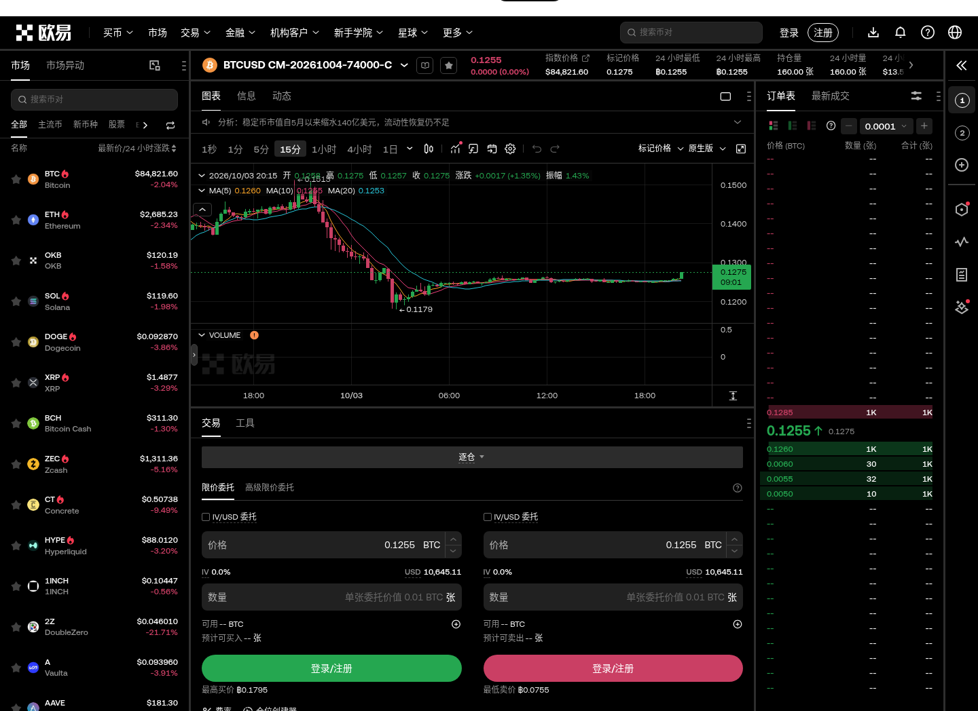Expand the analysis news ticker chevron

tap(738, 122)
